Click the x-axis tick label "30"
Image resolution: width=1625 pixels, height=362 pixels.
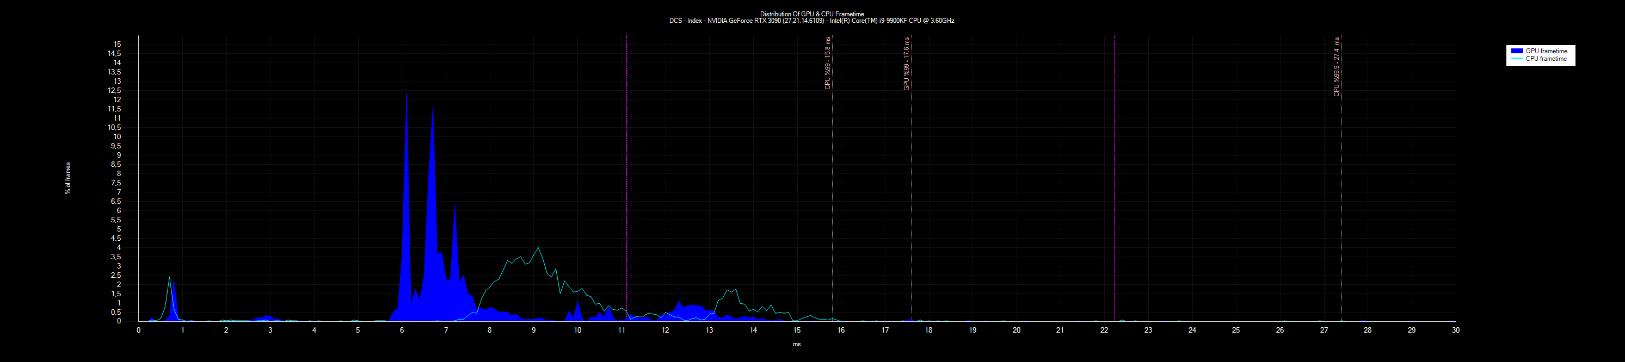[x=1455, y=330]
